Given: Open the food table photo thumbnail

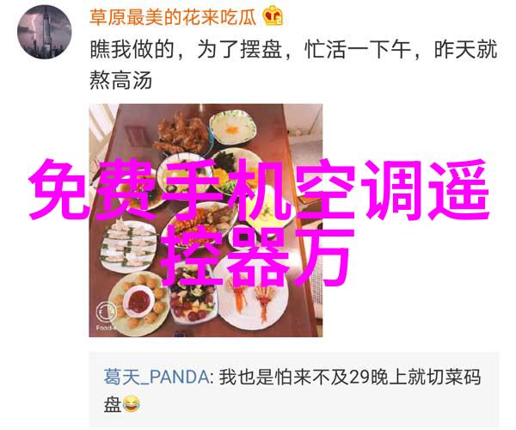Looking at the screenshot, I should pos(206,220).
